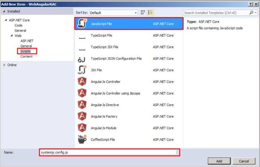This screenshot has width=260, height=167.
Task: Collapse the ASP.NET Core tree node
Action: [6, 20]
